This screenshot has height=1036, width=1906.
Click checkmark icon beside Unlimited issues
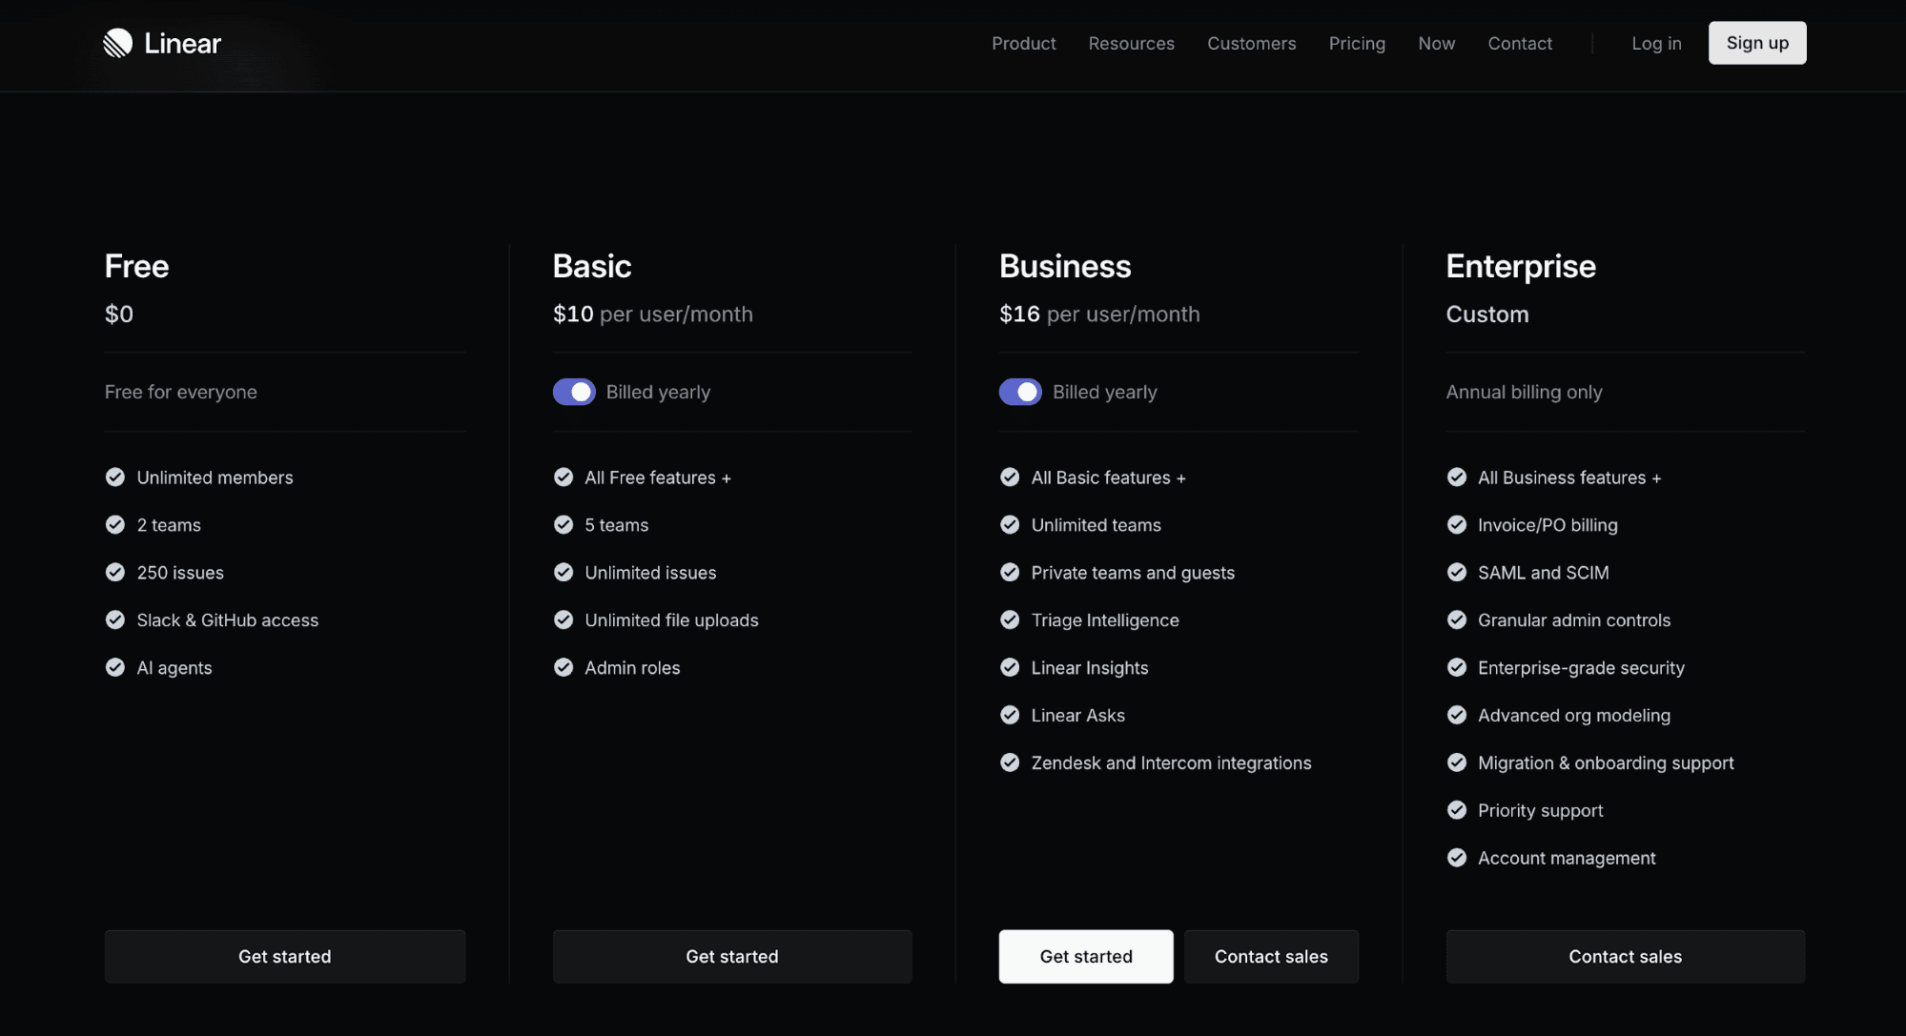[x=564, y=573]
